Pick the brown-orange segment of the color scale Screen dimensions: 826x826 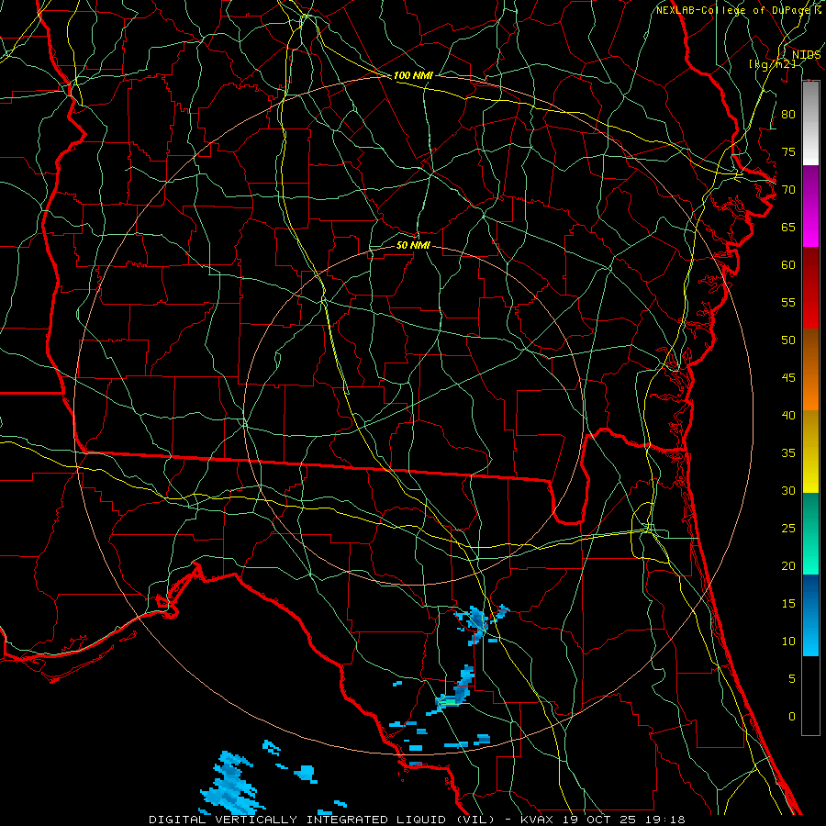pos(810,370)
